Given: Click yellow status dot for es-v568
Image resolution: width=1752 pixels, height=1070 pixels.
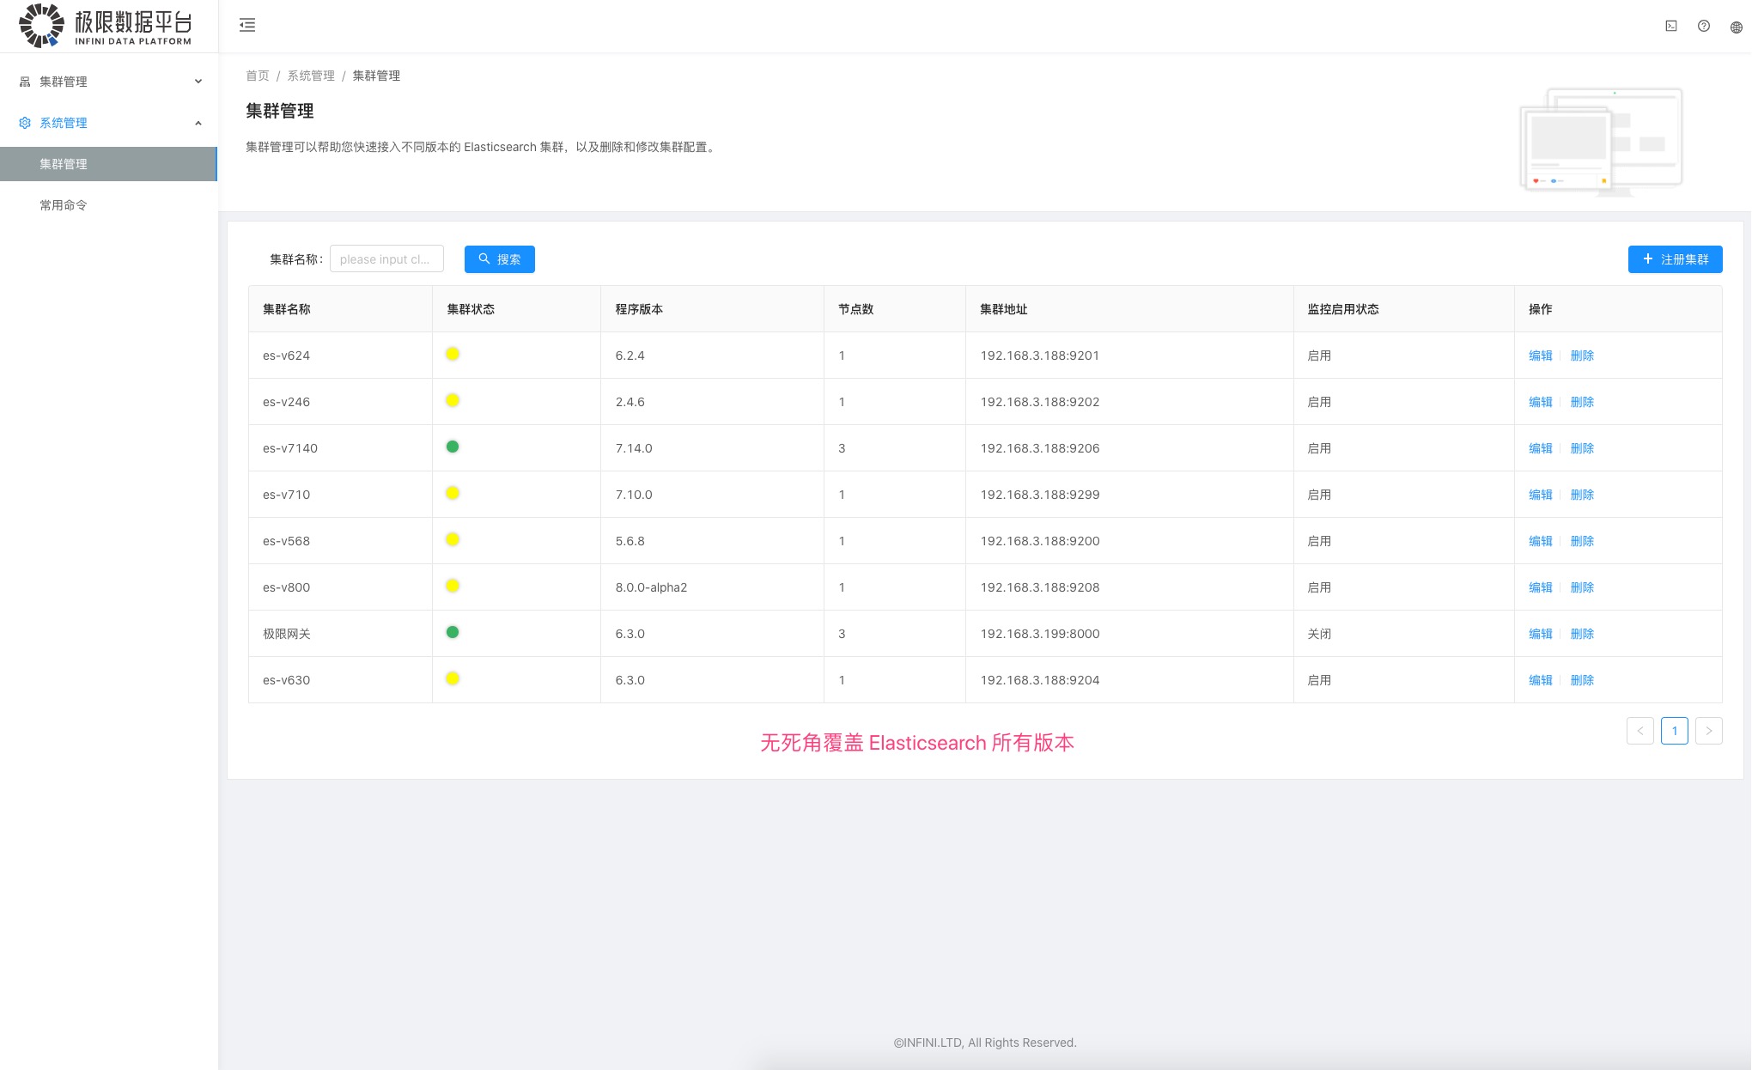Looking at the screenshot, I should (x=453, y=539).
